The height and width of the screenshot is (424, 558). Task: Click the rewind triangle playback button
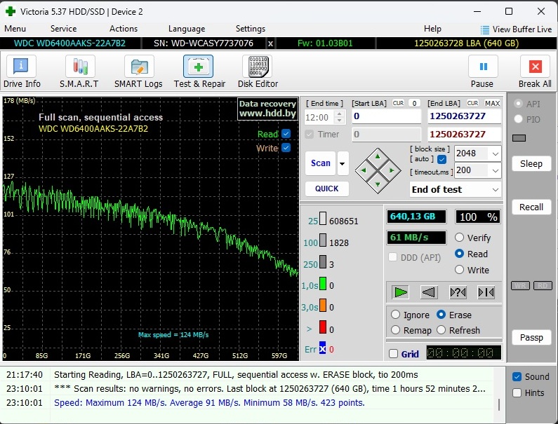pos(430,292)
